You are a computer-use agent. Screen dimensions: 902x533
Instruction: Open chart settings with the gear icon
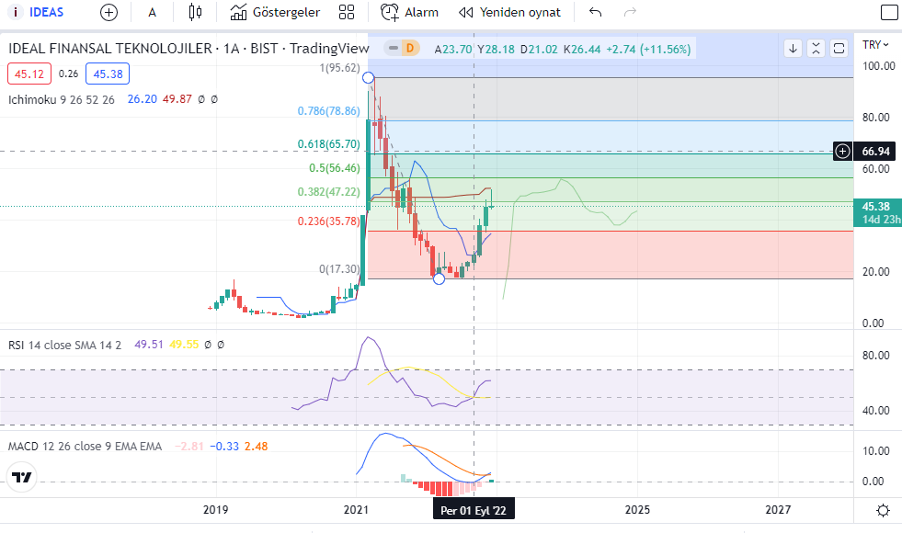tap(883, 510)
